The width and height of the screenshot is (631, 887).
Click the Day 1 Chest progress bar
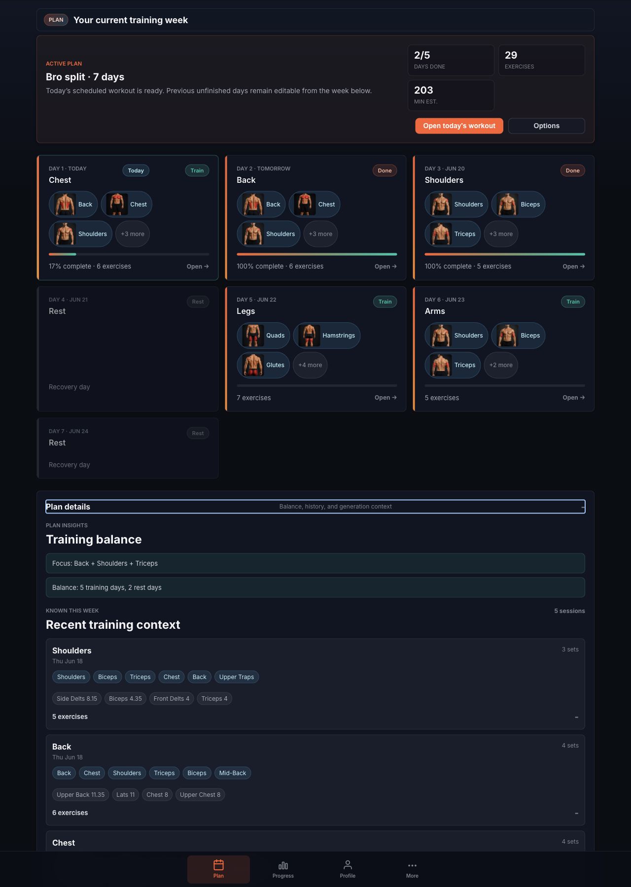(129, 254)
